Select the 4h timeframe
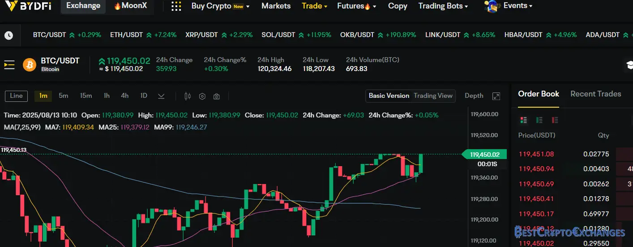The image size is (633, 247). 124,96
